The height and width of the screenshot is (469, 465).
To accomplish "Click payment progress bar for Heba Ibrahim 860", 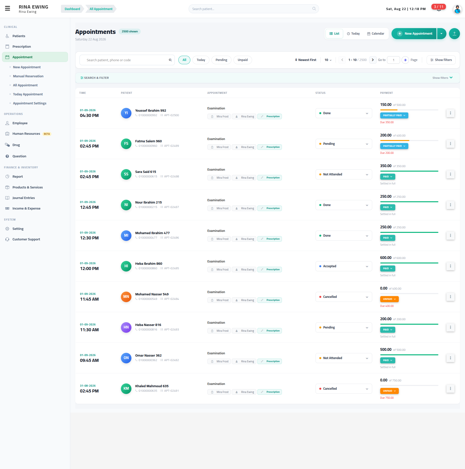I will tap(409, 263).
